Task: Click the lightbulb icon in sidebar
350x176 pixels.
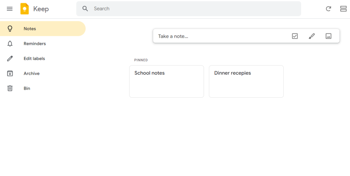Action: [x=10, y=29]
